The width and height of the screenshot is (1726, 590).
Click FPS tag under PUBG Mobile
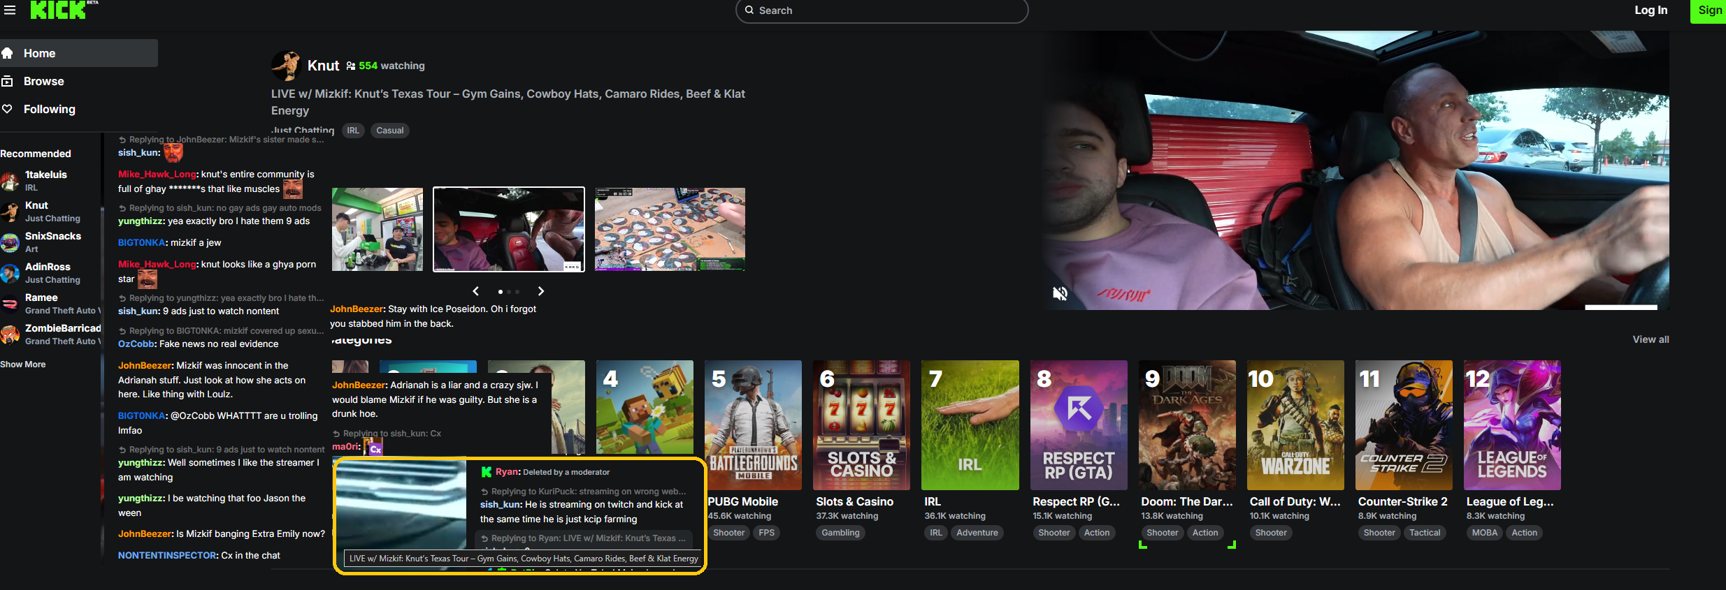[766, 533]
